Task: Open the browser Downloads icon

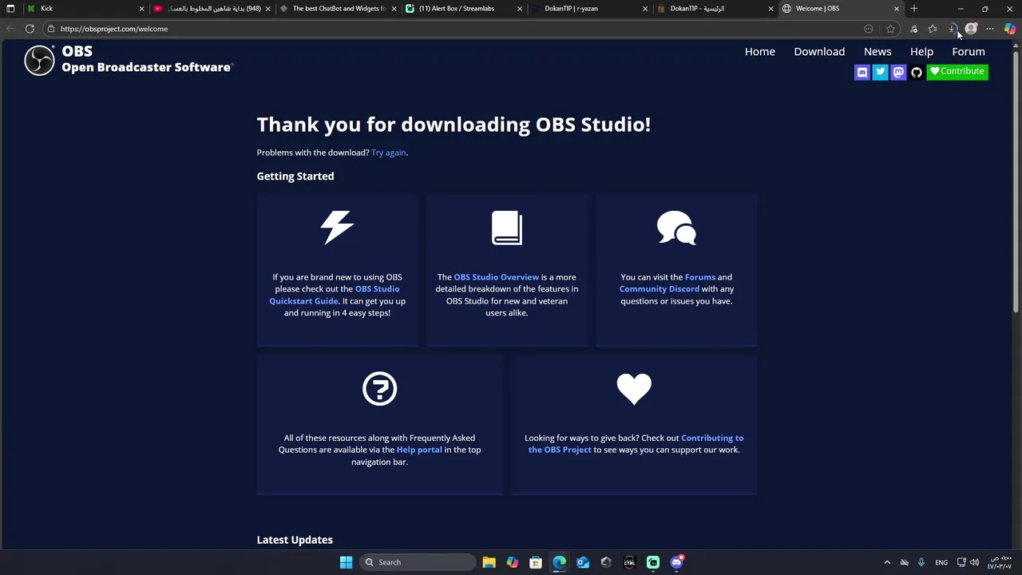Action: point(953,29)
